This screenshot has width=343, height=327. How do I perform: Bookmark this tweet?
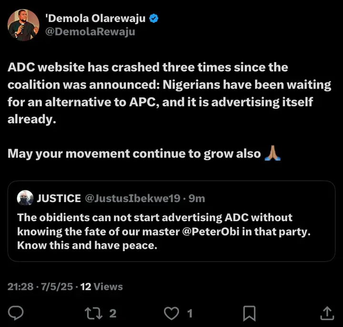(x=249, y=313)
